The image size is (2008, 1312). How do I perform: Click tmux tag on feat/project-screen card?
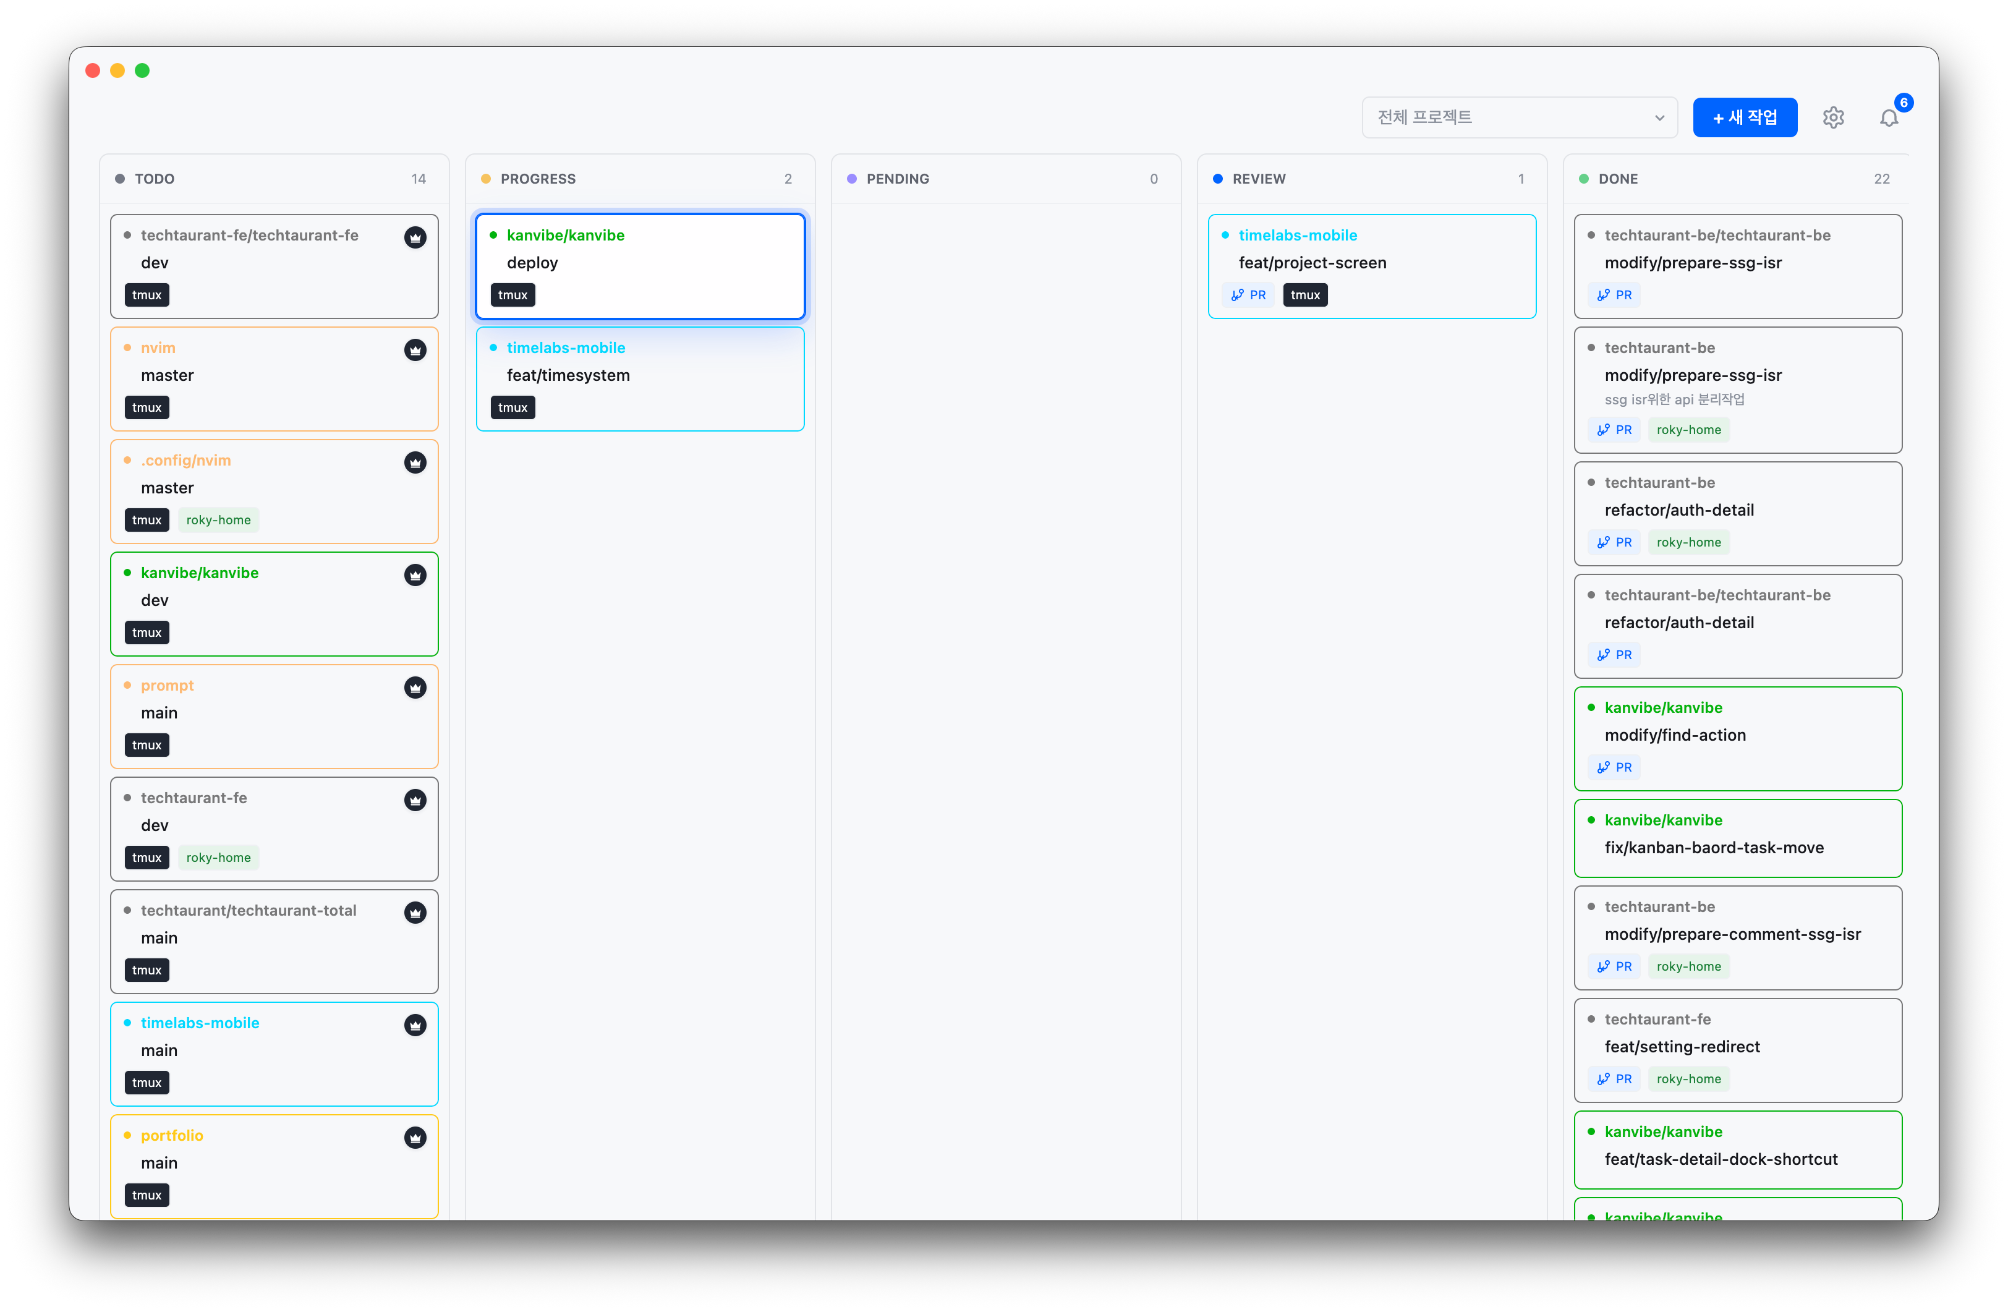click(1305, 294)
